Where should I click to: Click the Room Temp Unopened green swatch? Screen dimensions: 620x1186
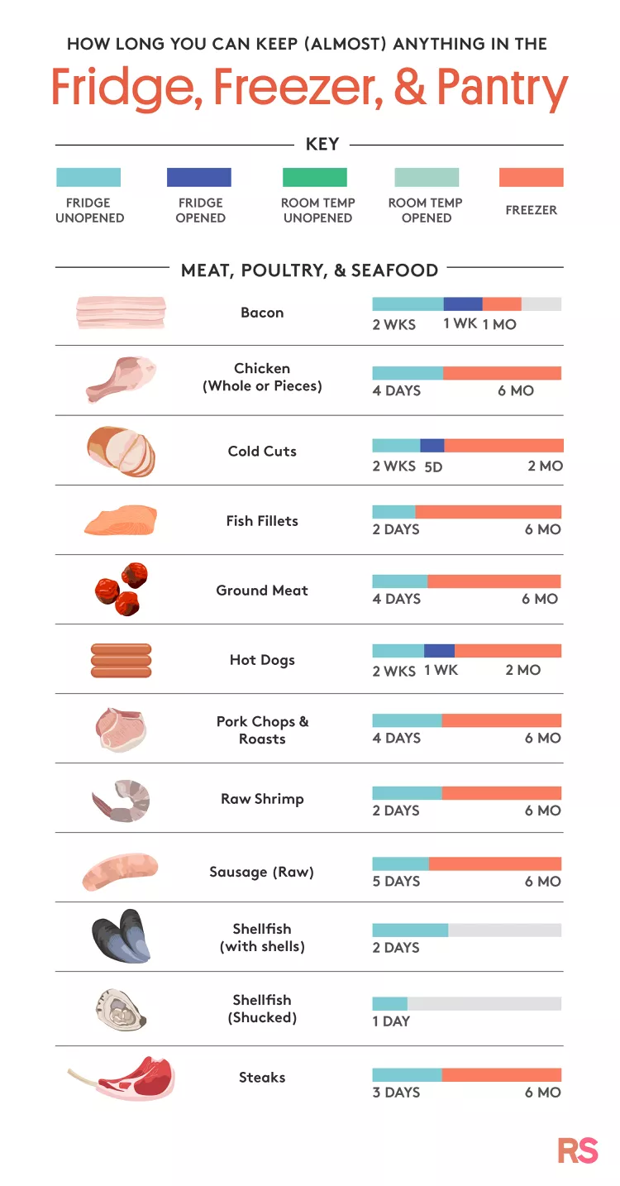tap(315, 177)
